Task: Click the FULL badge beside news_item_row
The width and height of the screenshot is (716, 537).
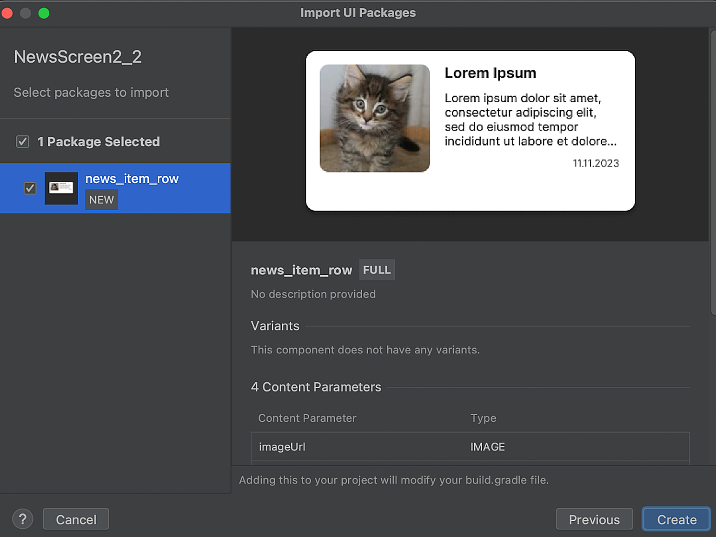Action: click(377, 270)
